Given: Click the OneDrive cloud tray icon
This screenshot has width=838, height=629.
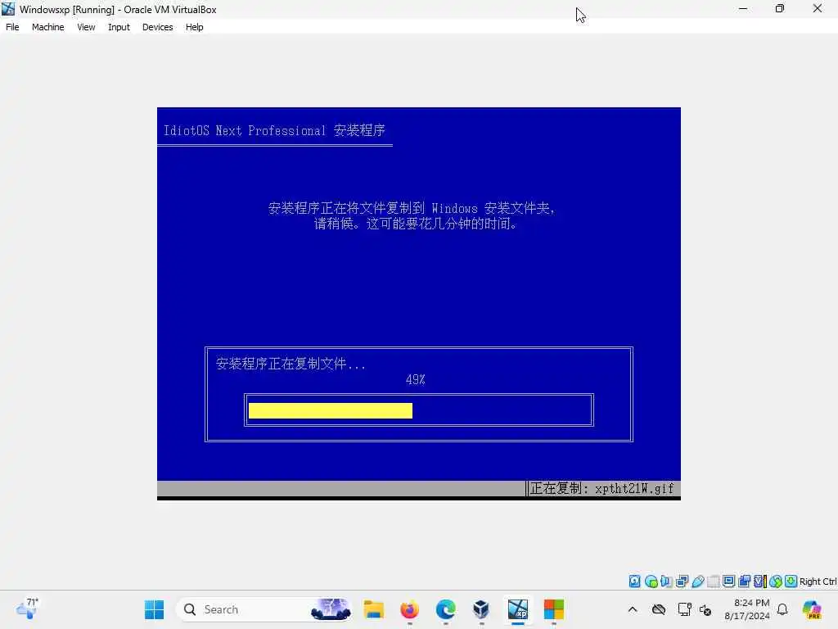Looking at the screenshot, I should pyautogui.click(x=659, y=609).
